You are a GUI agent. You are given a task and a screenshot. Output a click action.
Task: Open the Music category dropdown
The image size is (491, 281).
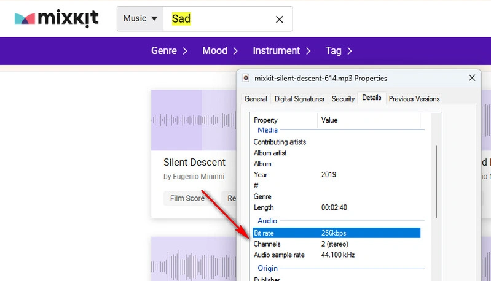tap(140, 19)
